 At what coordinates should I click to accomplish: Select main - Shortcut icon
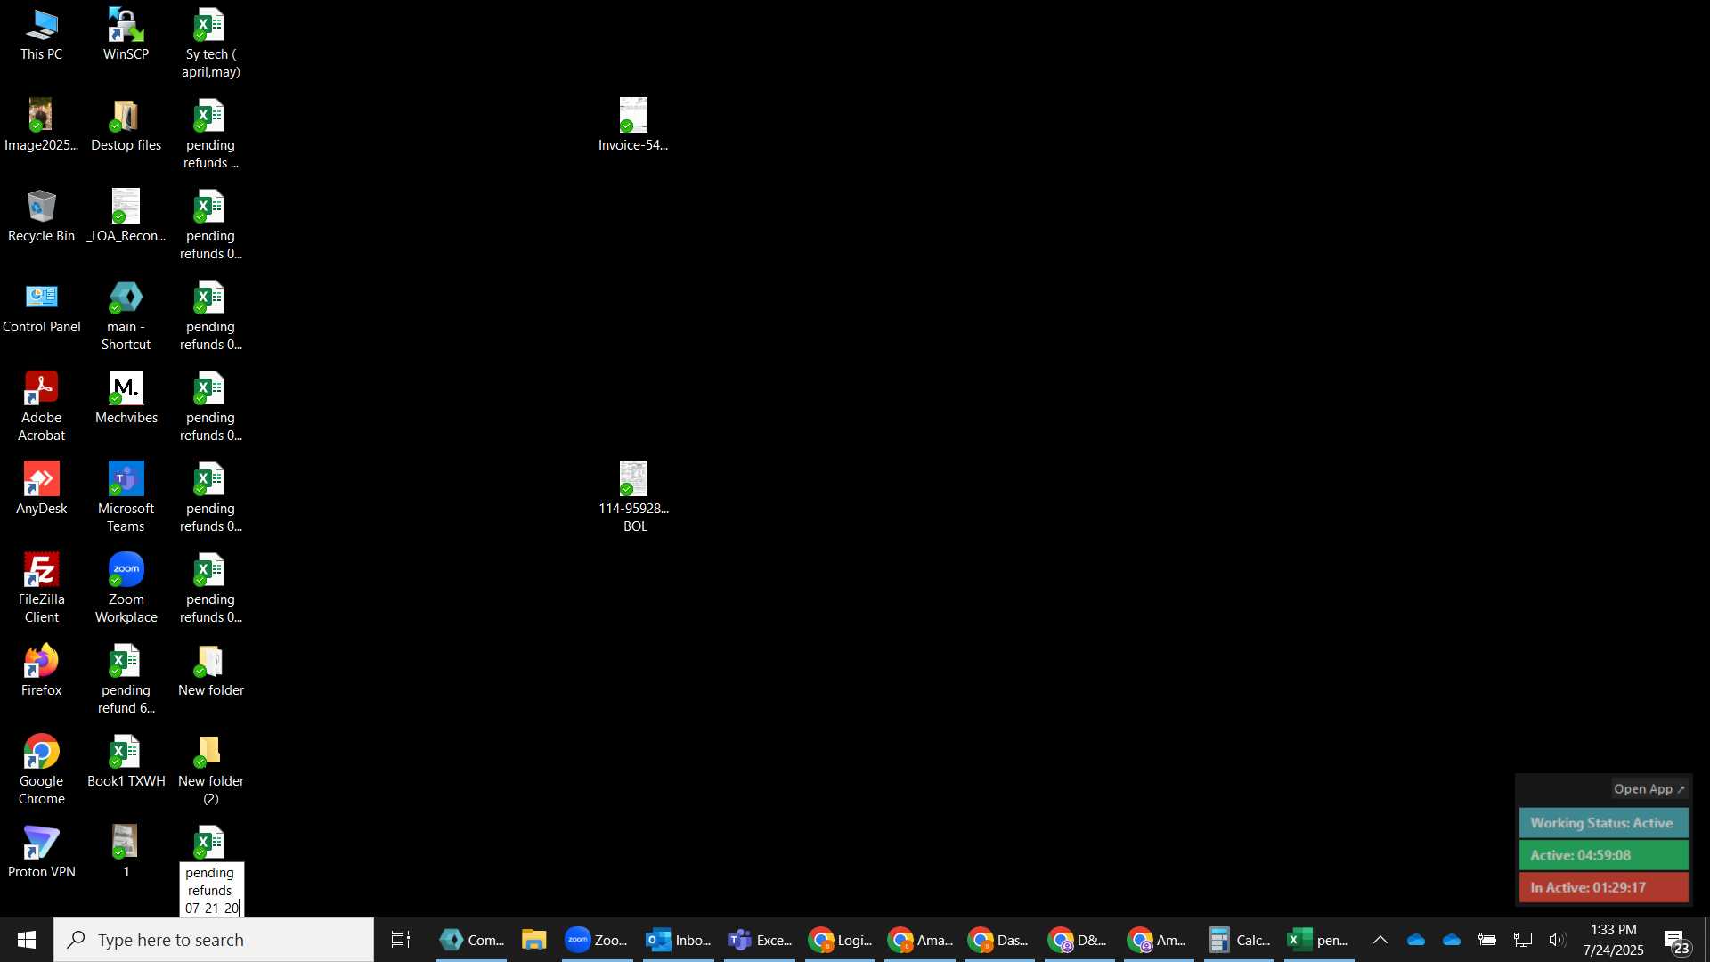(x=126, y=316)
